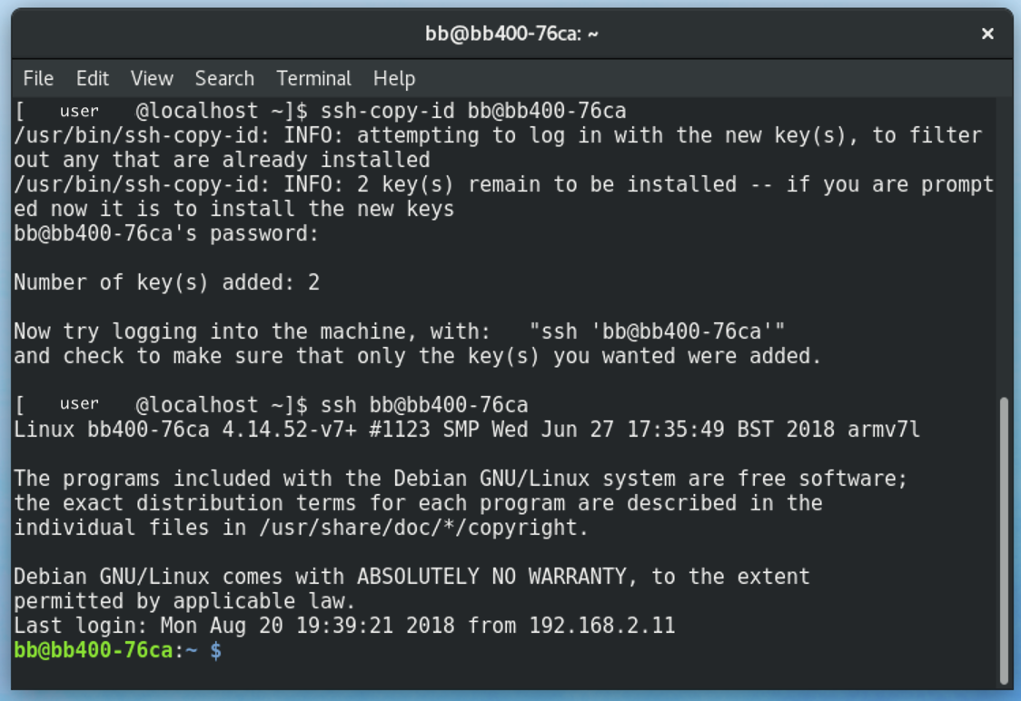Click the vertical scrollbar thumb
Image resolution: width=1021 pixels, height=701 pixels.
pyautogui.click(x=1004, y=540)
